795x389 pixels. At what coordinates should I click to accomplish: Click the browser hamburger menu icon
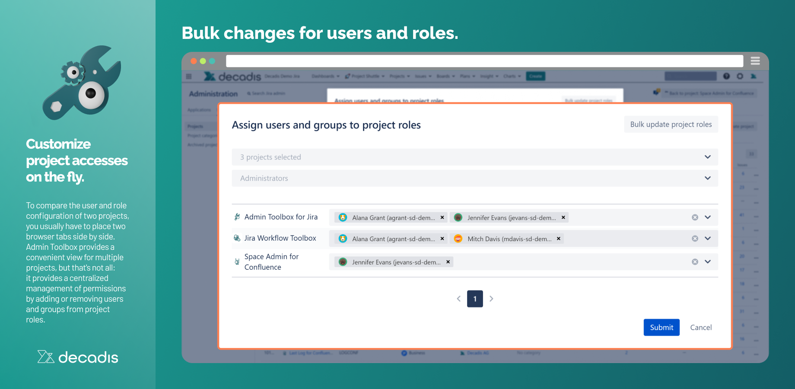coord(755,61)
